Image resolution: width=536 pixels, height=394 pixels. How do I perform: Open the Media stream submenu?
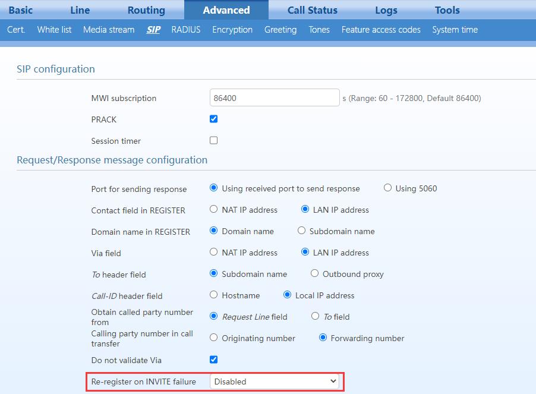pyautogui.click(x=109, y=30)
